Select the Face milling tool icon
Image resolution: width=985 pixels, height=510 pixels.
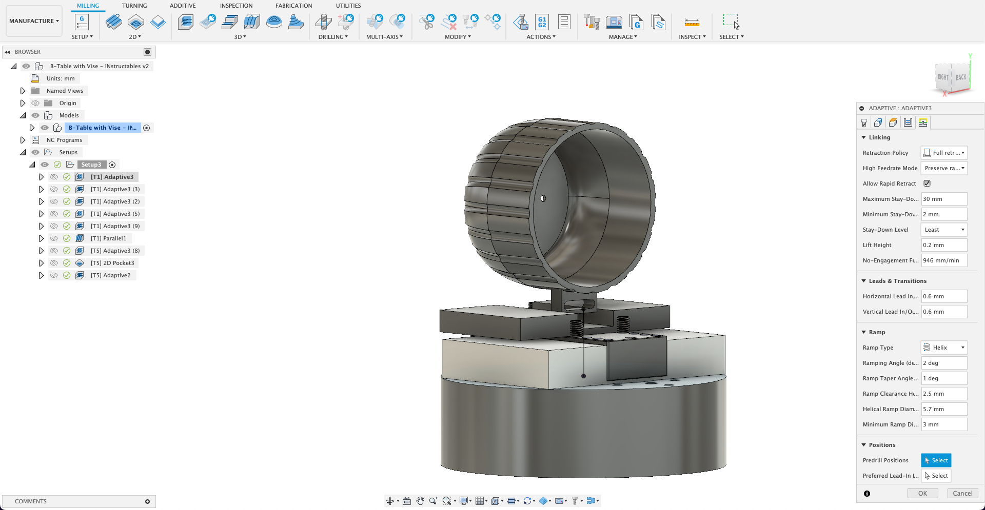click(158, 22)
